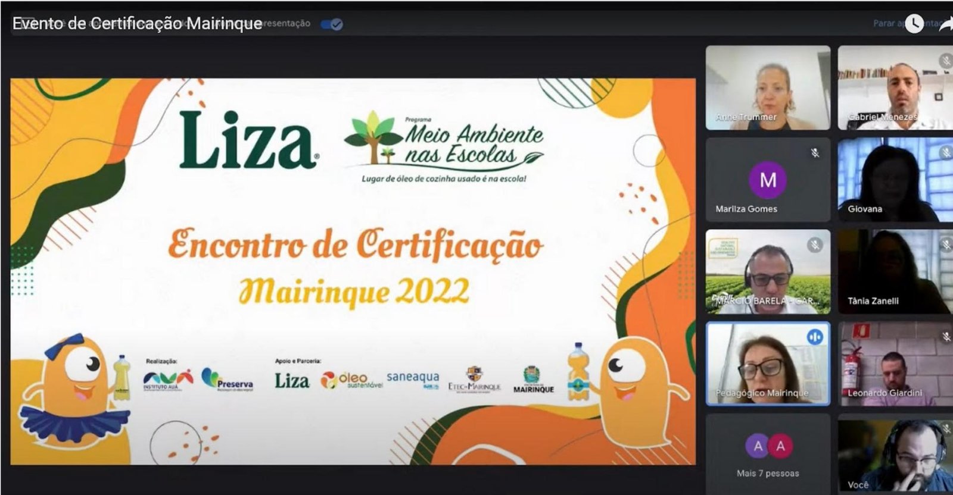Screen dimensions: 953x495
Task: Click the muted mic icon on Gabriel Menezes tile
Action: 945,60
